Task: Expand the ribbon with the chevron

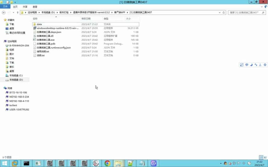Action: click(261, 7)
